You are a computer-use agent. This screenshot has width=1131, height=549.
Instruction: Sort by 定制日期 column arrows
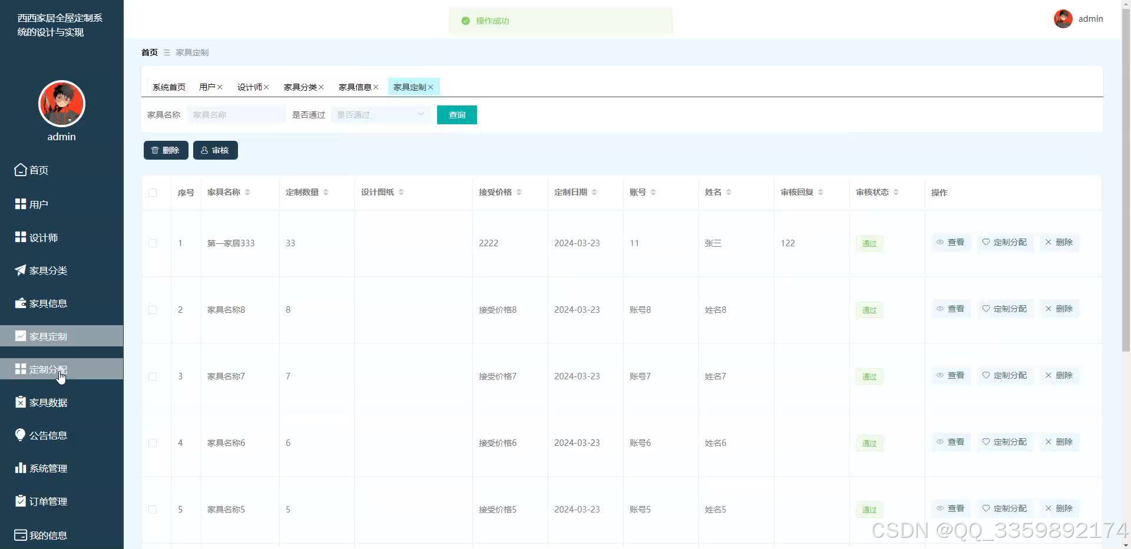point(594,192)
